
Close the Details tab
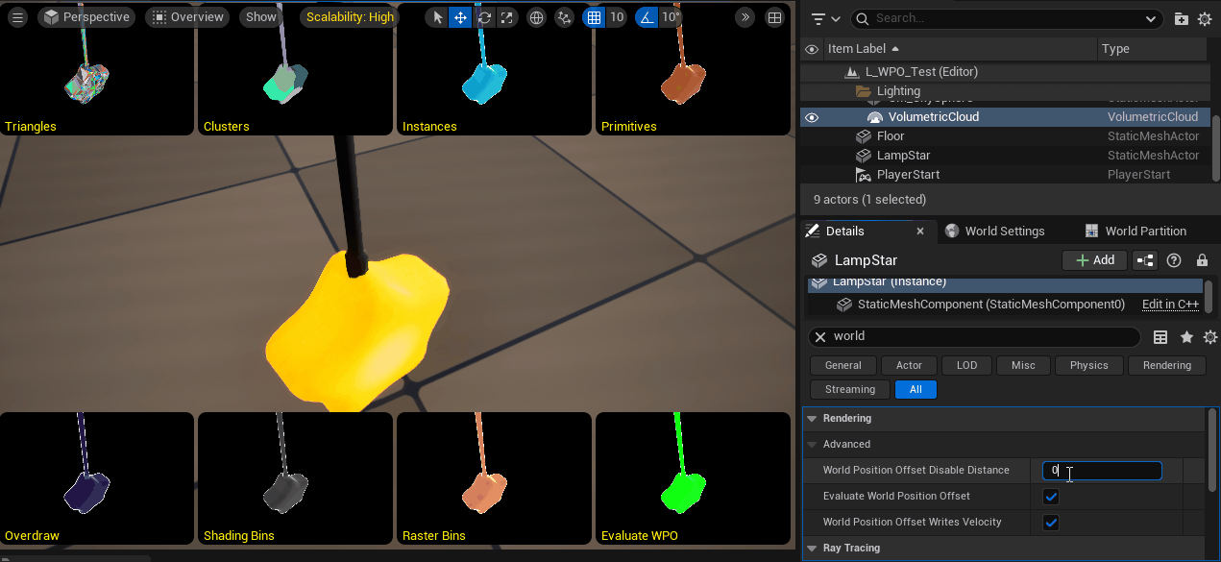point(920,232)
